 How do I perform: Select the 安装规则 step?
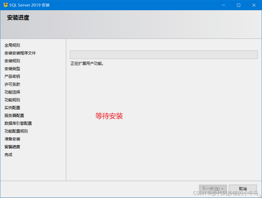[x=12, y=61]
